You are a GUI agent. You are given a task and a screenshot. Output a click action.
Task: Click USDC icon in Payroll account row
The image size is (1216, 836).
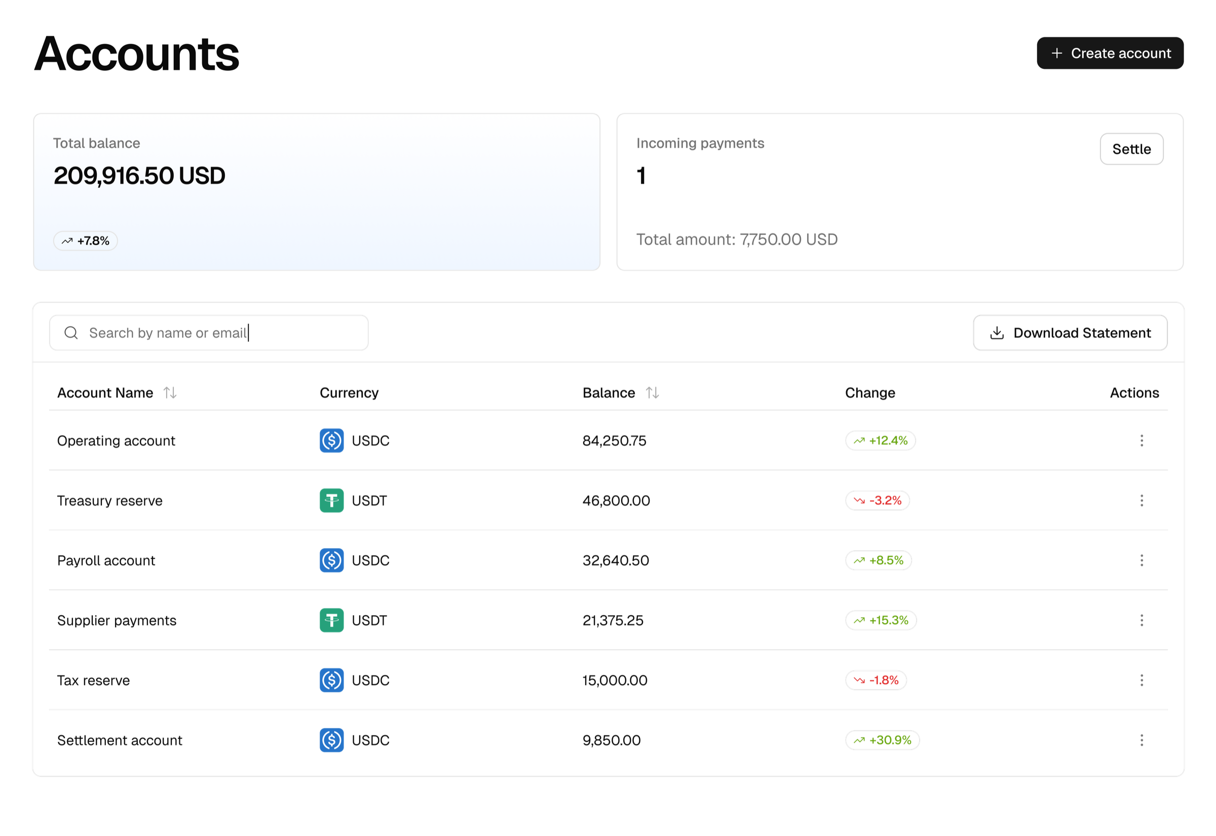tap(331, 560)
